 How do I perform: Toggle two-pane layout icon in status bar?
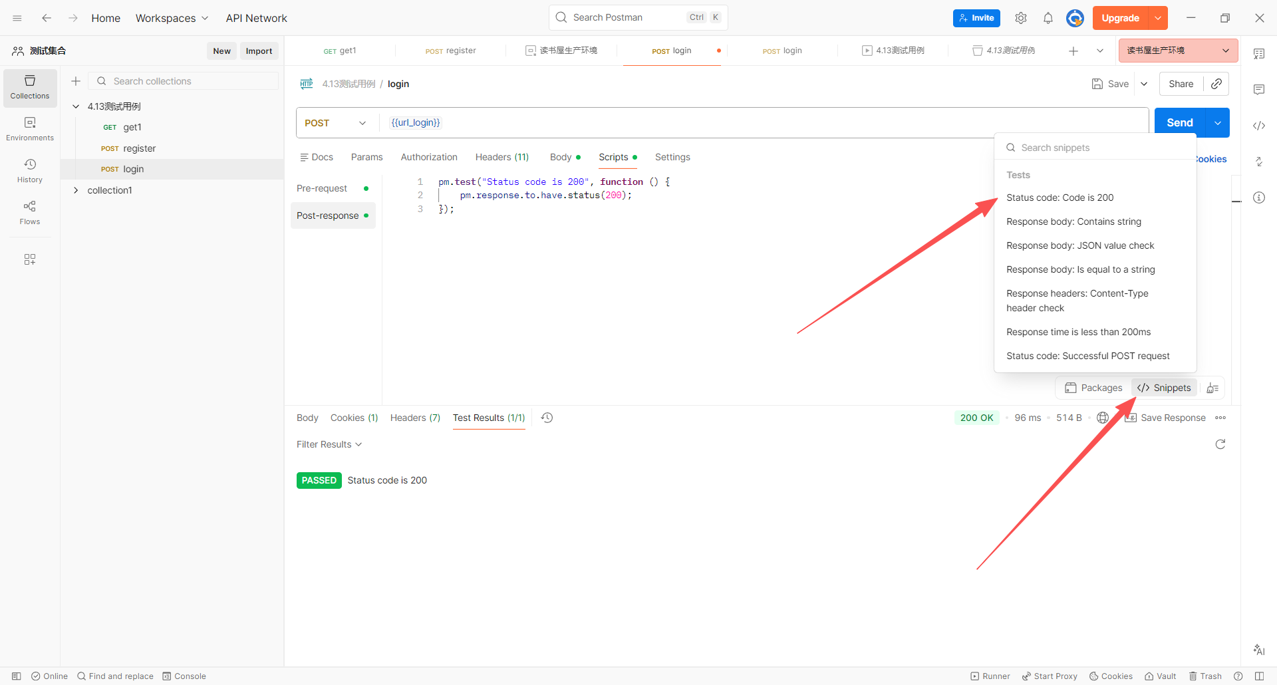tap(1259, 676)
